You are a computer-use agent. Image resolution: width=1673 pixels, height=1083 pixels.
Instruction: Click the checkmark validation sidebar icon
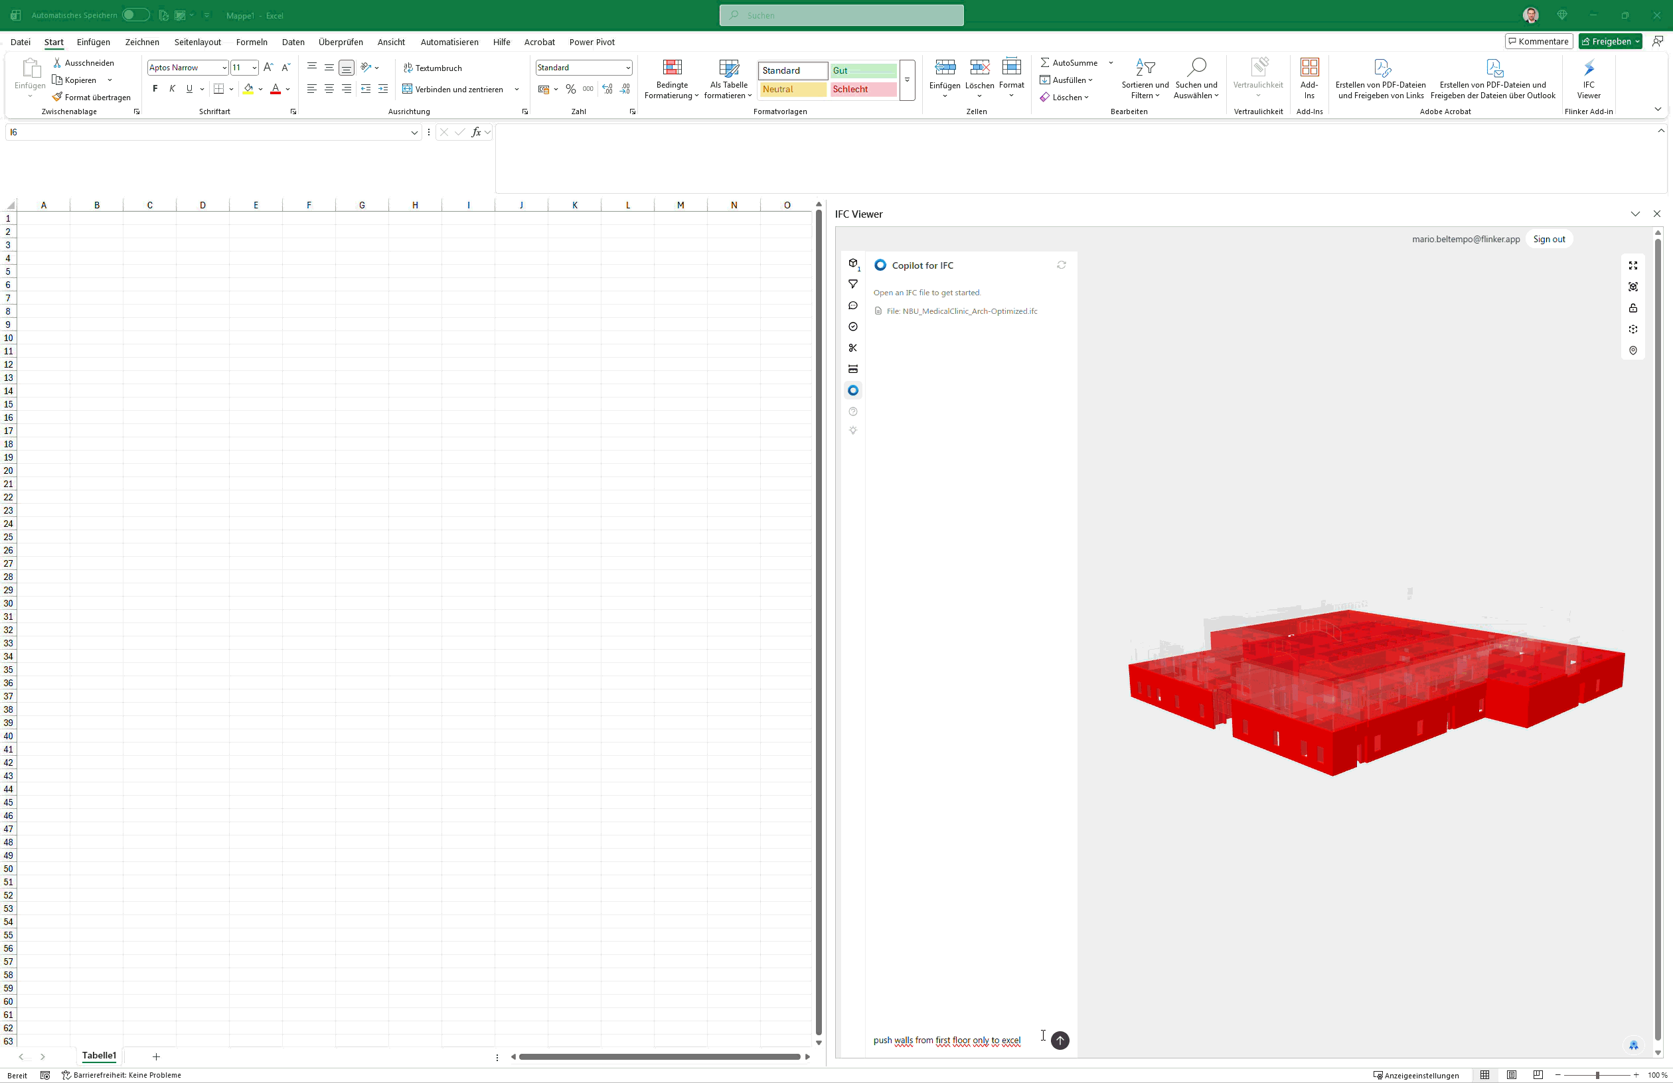point(852,326)
